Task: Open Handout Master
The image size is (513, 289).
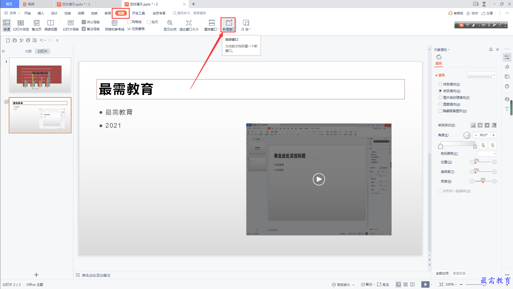Action: pyautogui.click(x=91, y=22)
